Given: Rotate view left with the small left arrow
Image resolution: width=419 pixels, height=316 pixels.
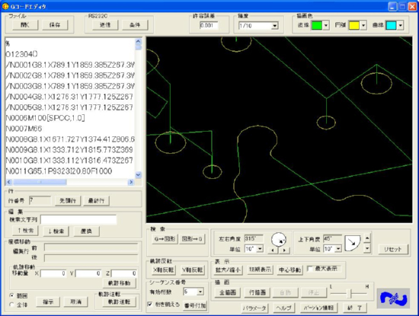Looking at the screenshot, I should tap(273, 251).
